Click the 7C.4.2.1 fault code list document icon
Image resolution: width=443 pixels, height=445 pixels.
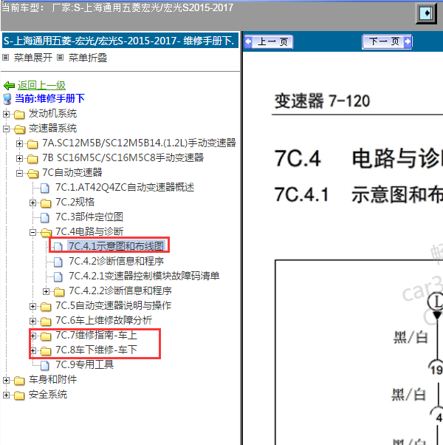click(58, 276)
